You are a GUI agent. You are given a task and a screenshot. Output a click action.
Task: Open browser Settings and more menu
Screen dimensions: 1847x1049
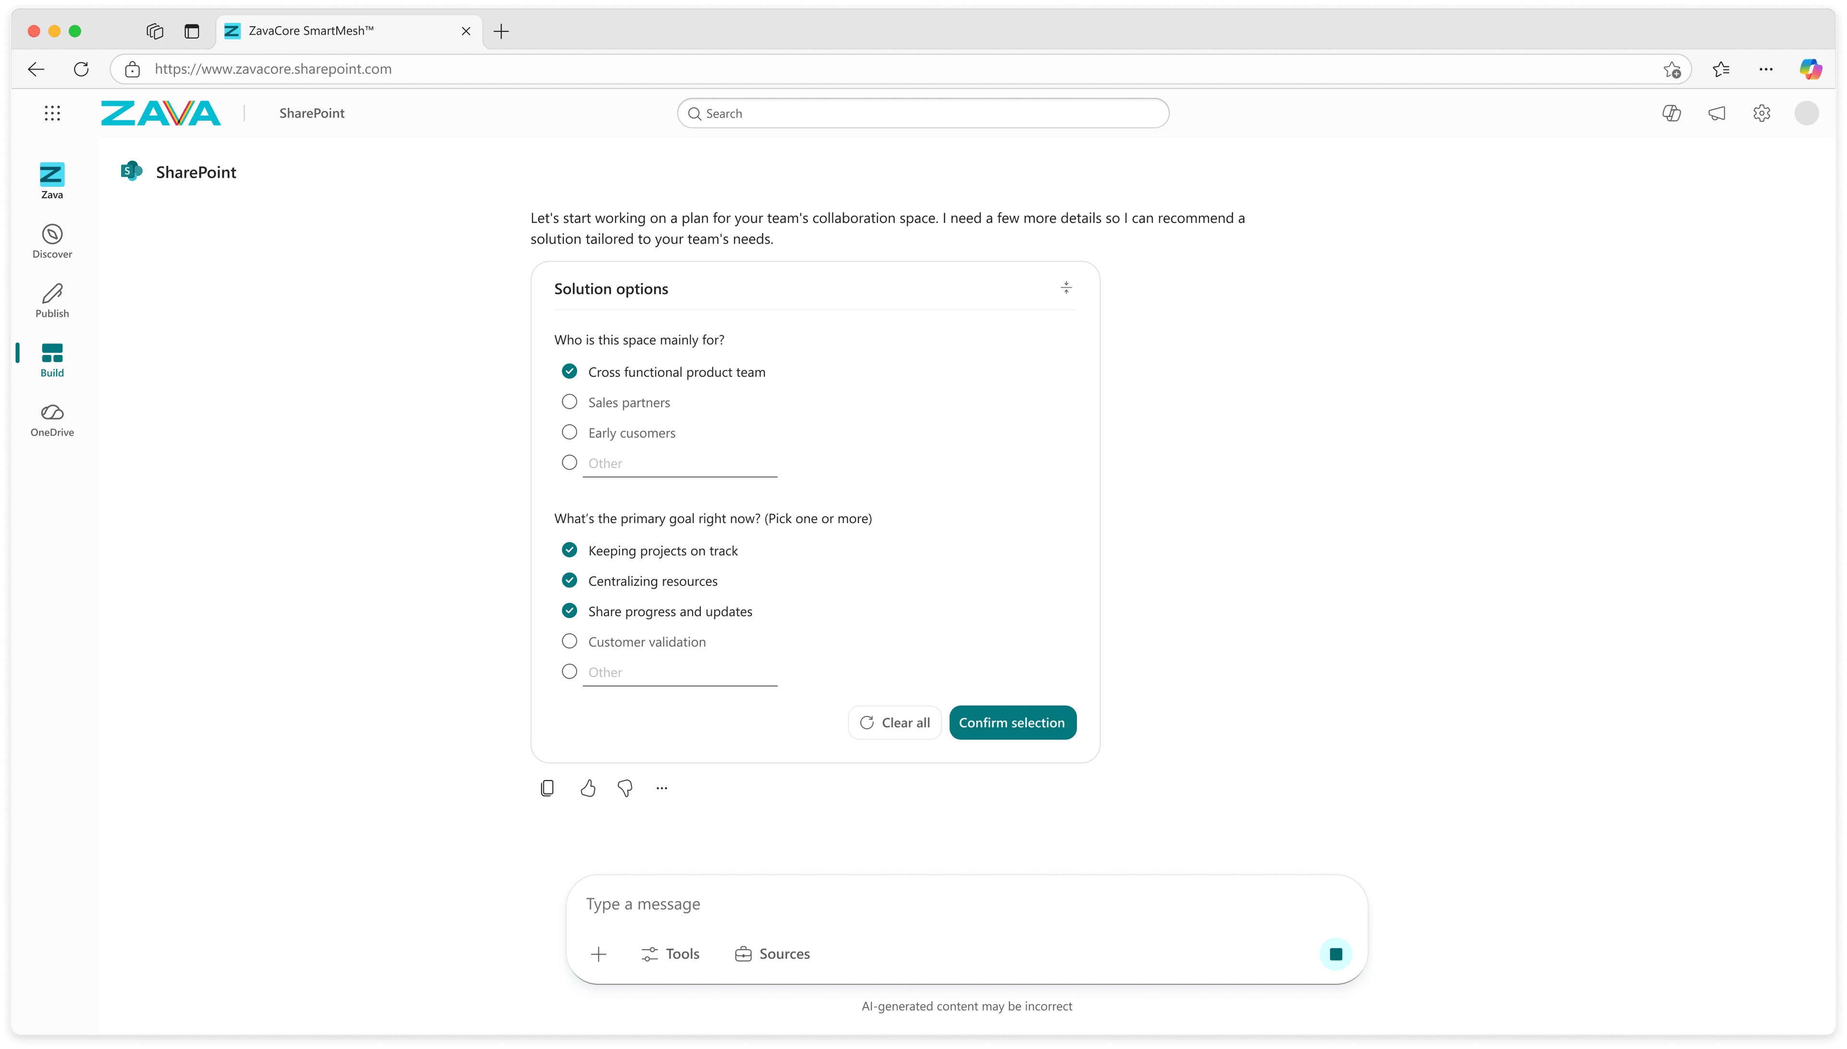(x=1766, y=69)
